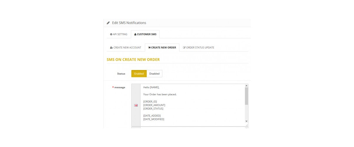The height and width of the screenshot is (147, 354).
Task: Click the textarea resize grip corner
Action: 247,125
